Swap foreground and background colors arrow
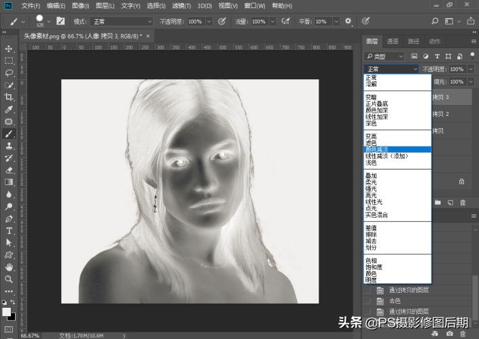 [13, 302]
